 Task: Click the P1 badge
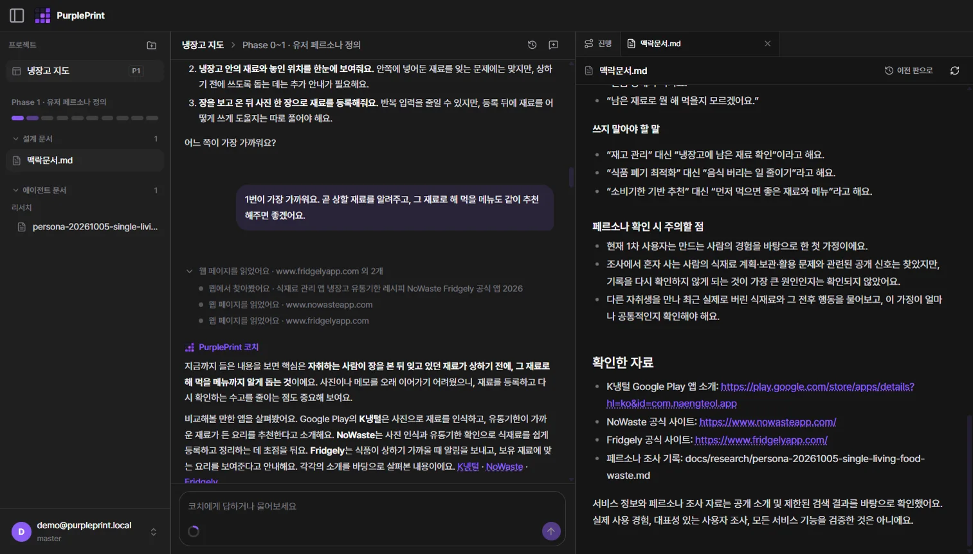(136, 71)
